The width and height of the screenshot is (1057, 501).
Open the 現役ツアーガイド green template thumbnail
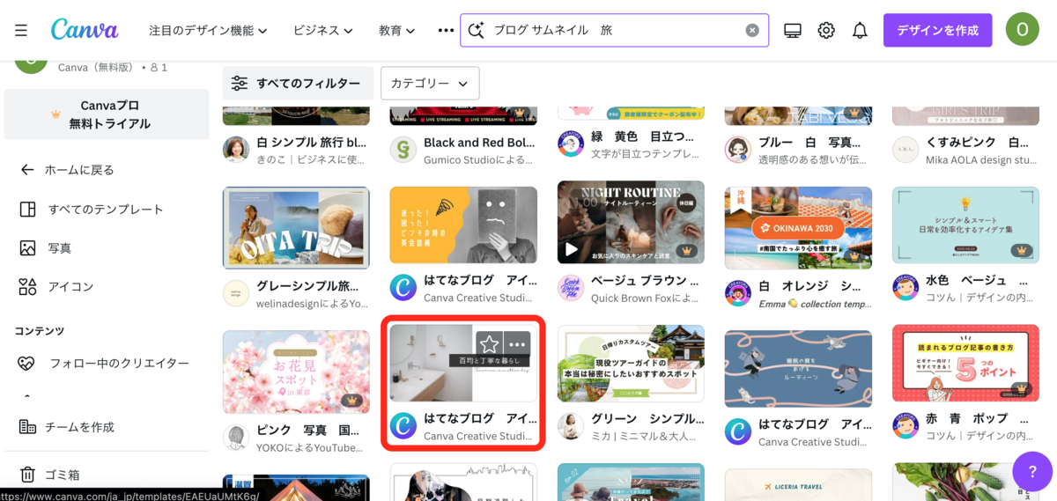point(631,364)
